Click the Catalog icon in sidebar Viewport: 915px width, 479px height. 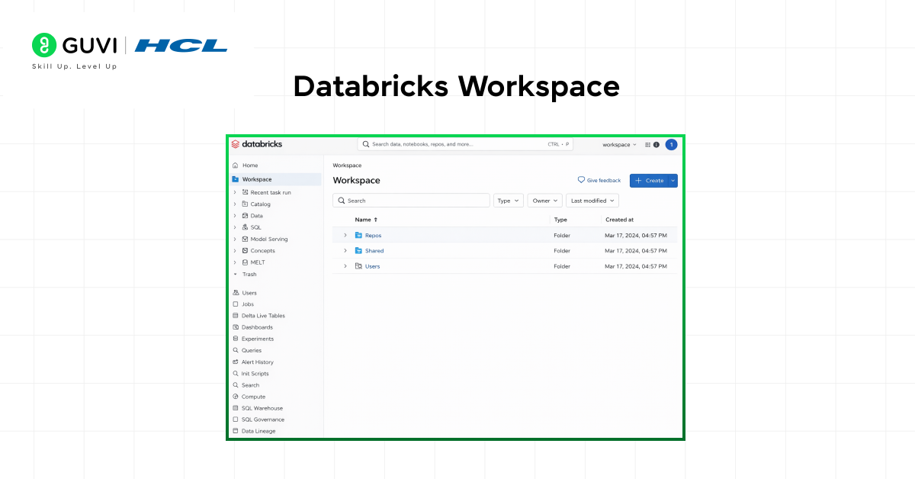(x=245, y=204)
